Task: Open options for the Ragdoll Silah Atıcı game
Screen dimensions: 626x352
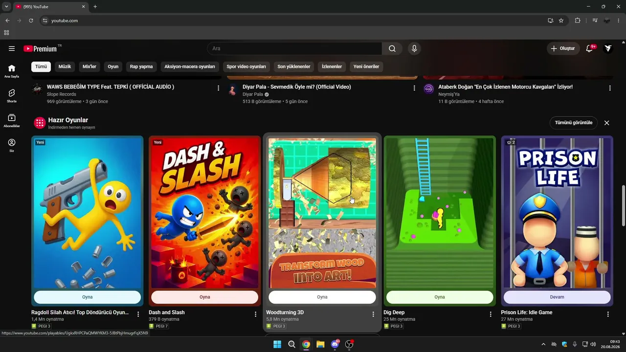Action: coord(138,314)
